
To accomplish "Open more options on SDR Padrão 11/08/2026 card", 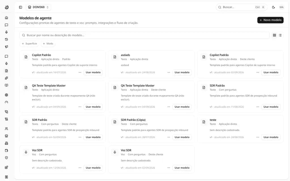I will (x=258, y=107).
